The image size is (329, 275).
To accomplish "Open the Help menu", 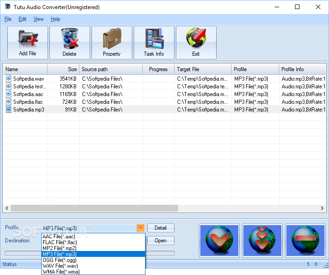I will point(55,19).
